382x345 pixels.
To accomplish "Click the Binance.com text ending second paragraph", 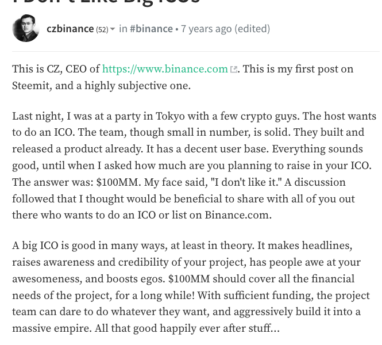I will [237, 215].
